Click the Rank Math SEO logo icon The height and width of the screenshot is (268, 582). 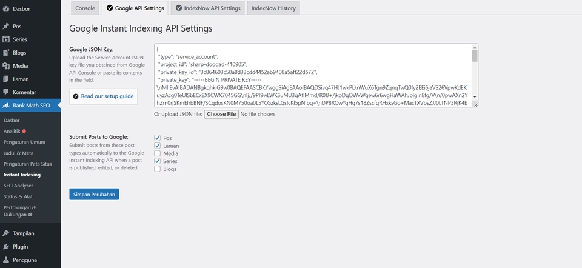5,106
